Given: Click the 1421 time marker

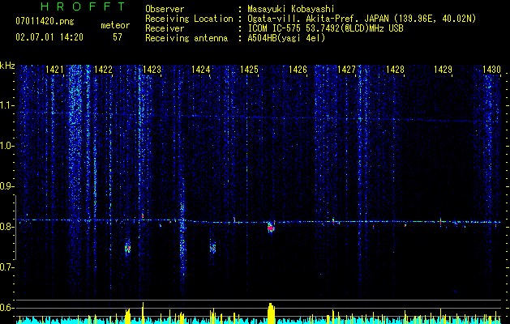Looking at the screenshot, I should coord(54,70).
